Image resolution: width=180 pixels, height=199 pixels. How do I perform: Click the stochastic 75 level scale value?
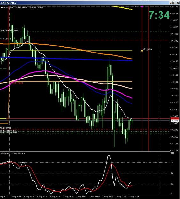(x=172, y=163)
